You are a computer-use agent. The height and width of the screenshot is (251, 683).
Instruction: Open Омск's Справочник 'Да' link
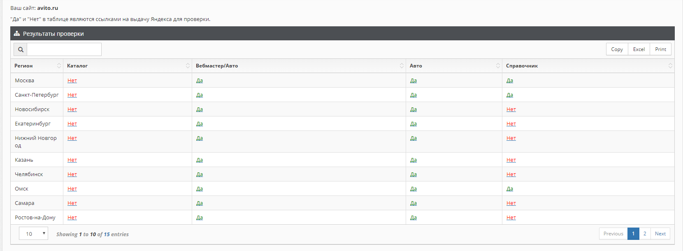pos(509,189)
